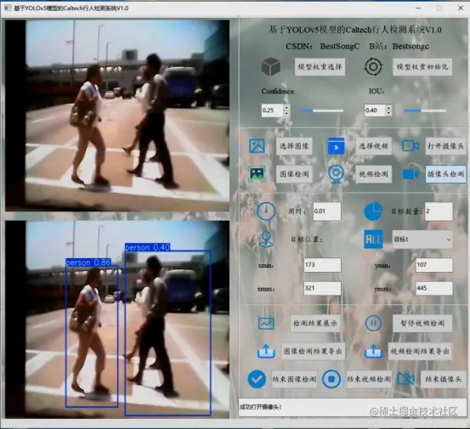Click the 目标数量 field showing 2
The height and width of the screenshot is (429, 470).
(439, 212)
